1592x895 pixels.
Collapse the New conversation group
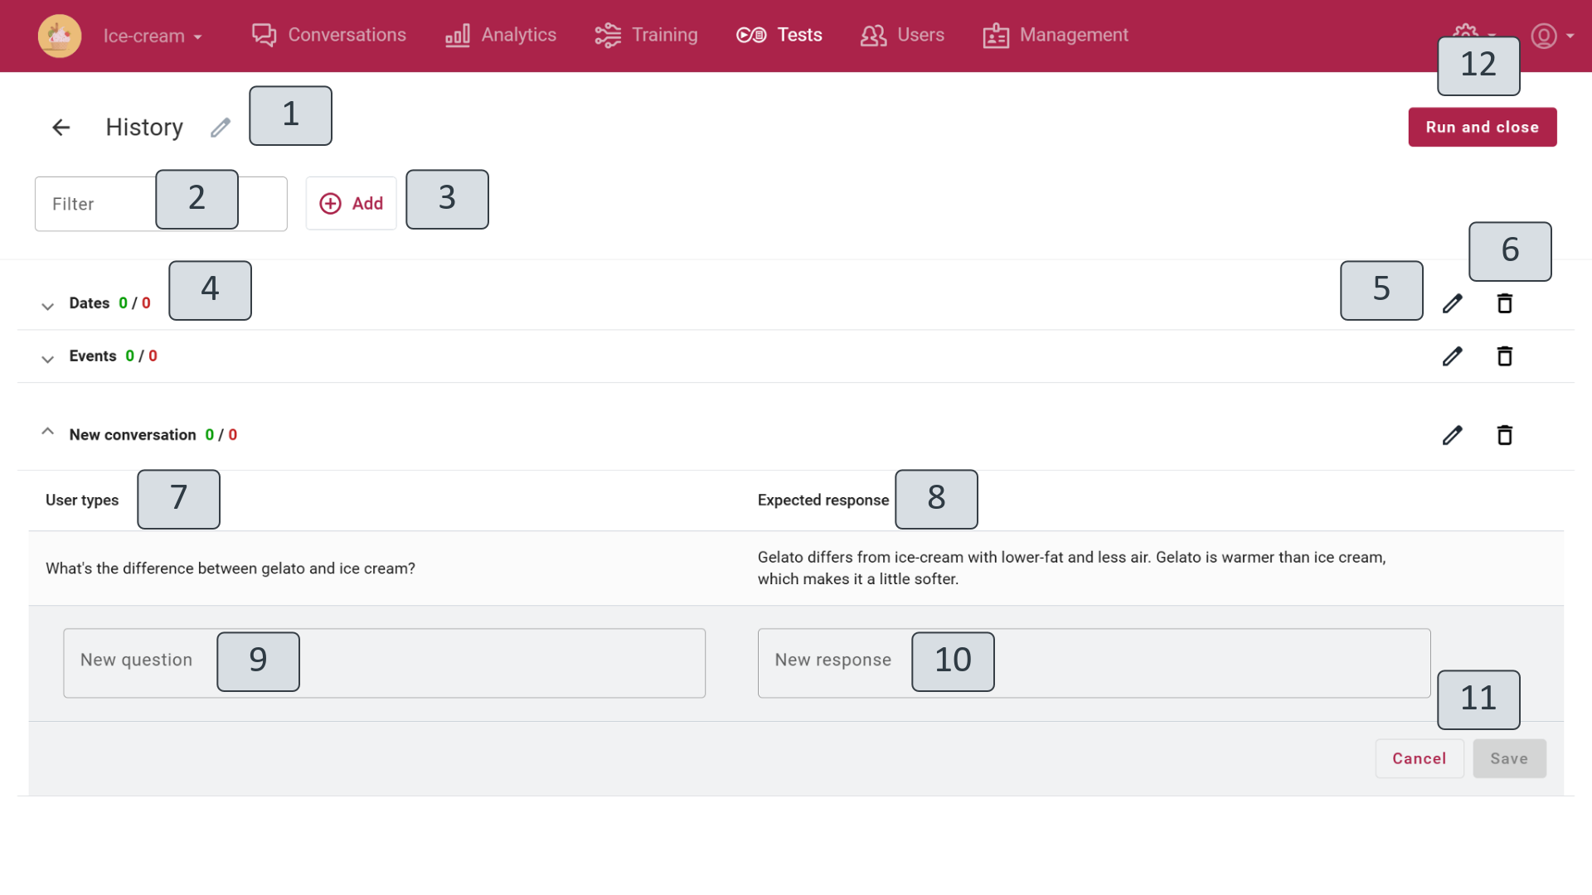click(47, 432)
